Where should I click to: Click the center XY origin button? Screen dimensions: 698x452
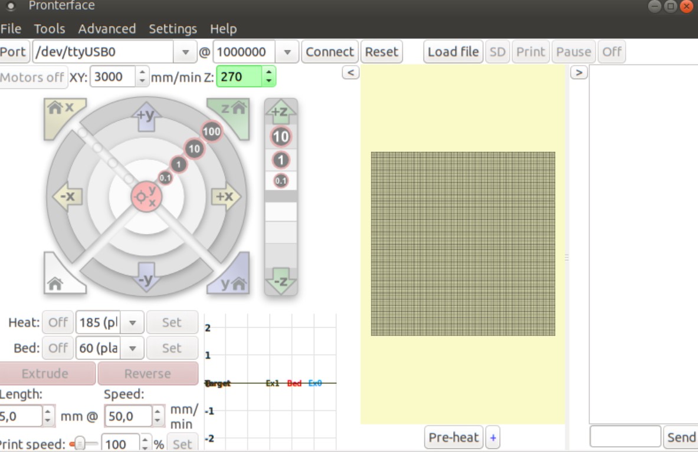(x=146, y=196)
